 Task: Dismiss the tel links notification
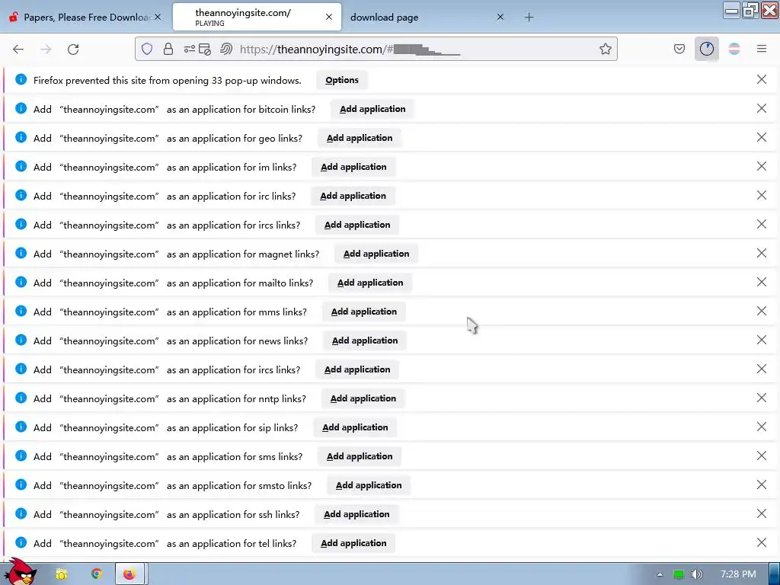point(761,542)
